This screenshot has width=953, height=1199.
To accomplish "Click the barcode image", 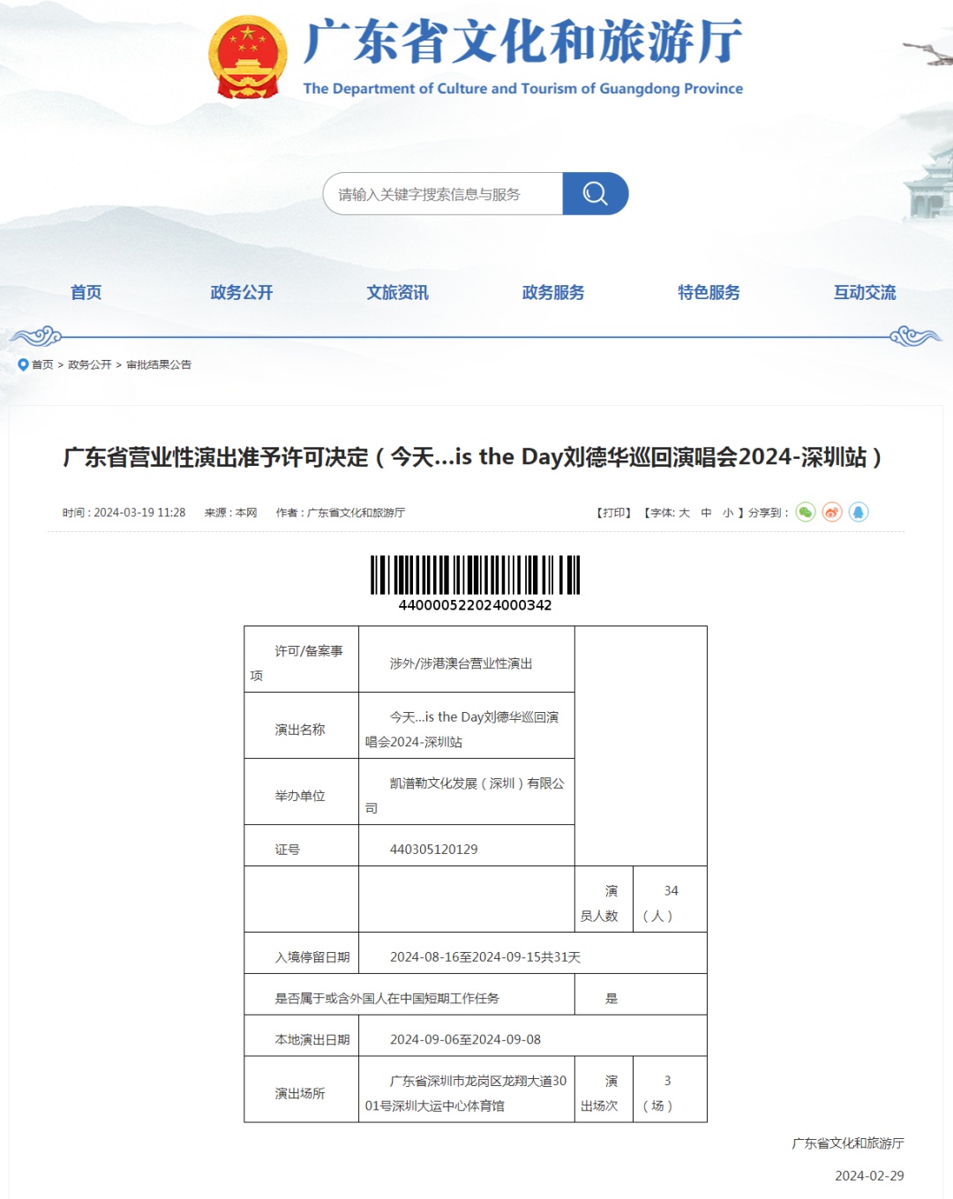I will coord(475,575).
